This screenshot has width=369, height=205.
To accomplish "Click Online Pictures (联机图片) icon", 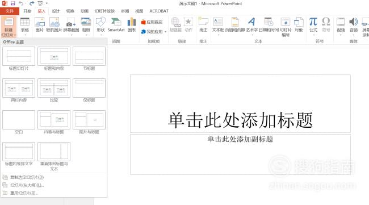I will [x=54, y=22].
